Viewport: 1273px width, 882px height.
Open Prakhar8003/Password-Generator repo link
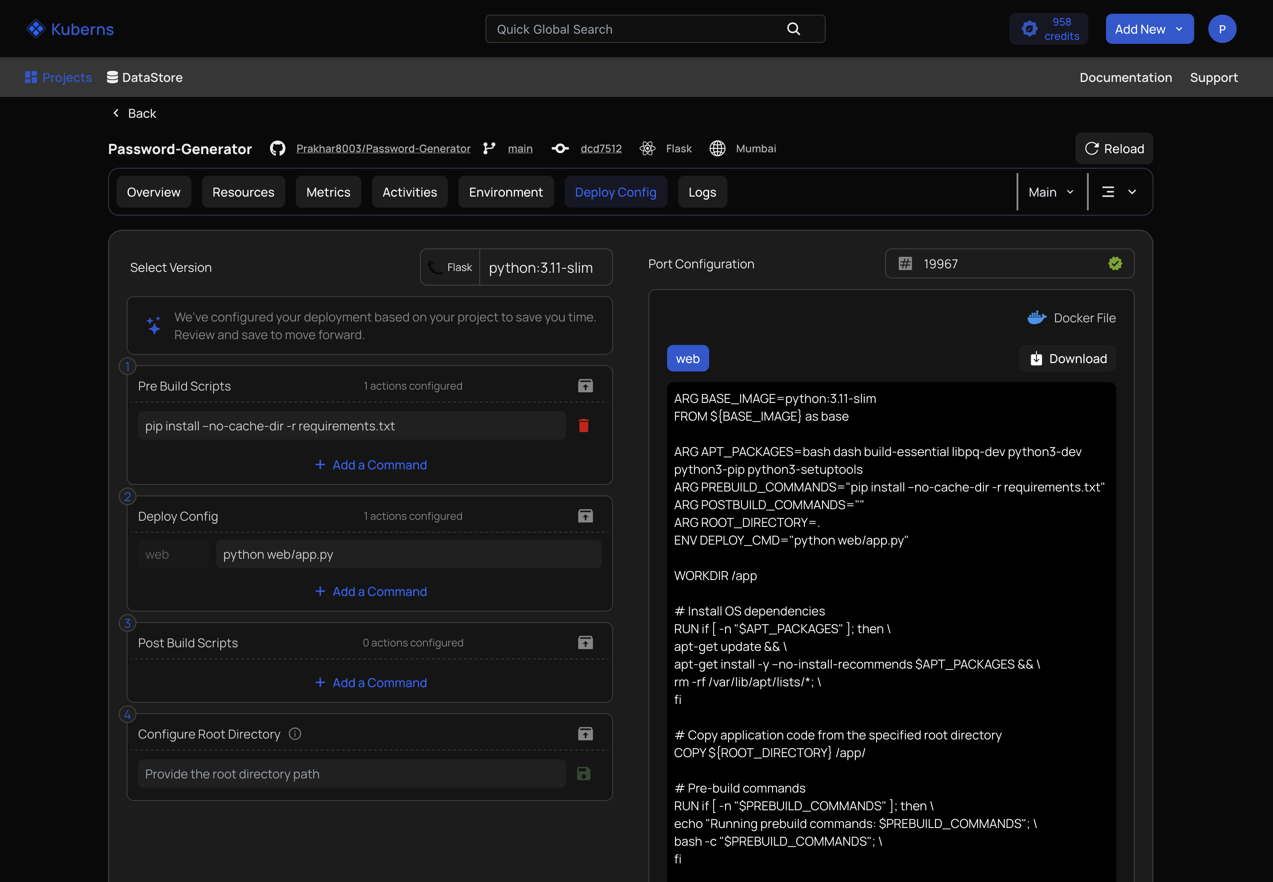383,148
